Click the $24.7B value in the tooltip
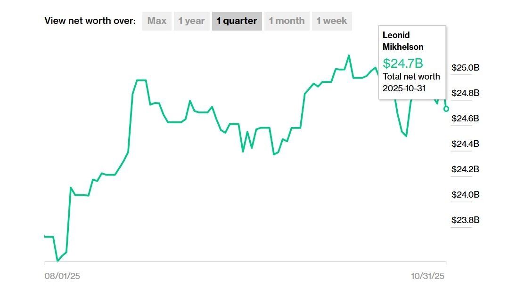 click(x=402, y=63)
